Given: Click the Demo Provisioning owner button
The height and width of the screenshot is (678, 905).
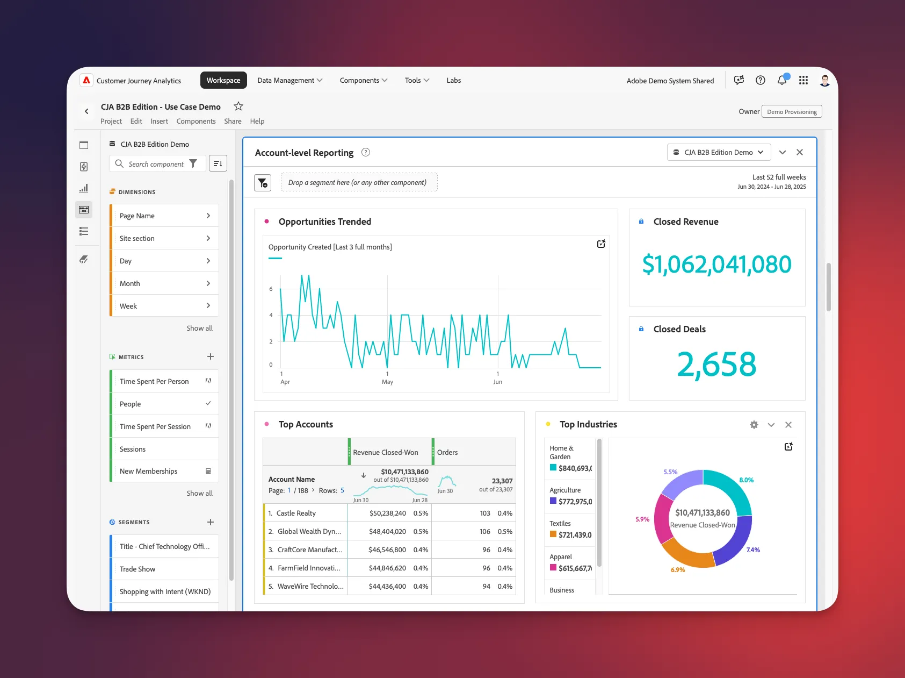Looking at the screenshot, I should point(792,112).
